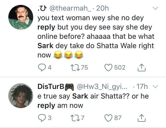Expand the chevron menu on @thearmah_ tweet
The width and height of the screenshot is (166, 128).
(x=155, y=8)
